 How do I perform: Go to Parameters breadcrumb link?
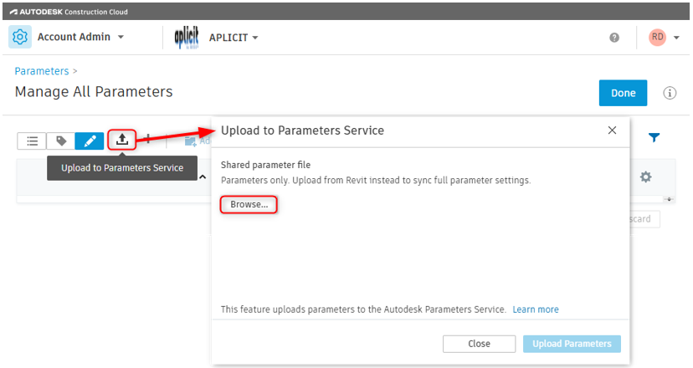(x=41, y=71)
